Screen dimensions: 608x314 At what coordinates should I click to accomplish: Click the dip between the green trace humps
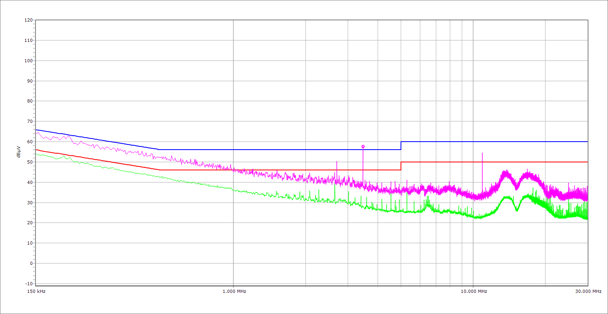click(517, 210)
